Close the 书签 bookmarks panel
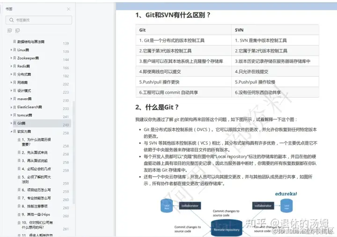 [68, 9]
